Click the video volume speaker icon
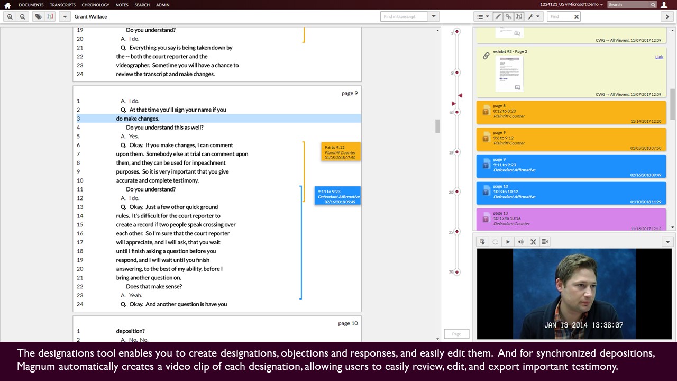677x381 pixels. pyautogui.click(x=520, y=242)
